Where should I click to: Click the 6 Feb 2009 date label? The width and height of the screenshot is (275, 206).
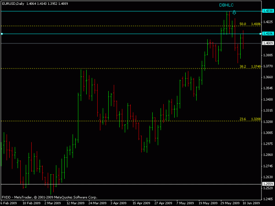9,203
